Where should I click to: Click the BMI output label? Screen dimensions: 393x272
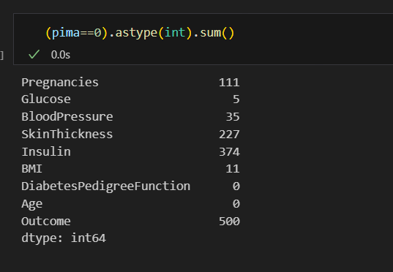[31, 169]
